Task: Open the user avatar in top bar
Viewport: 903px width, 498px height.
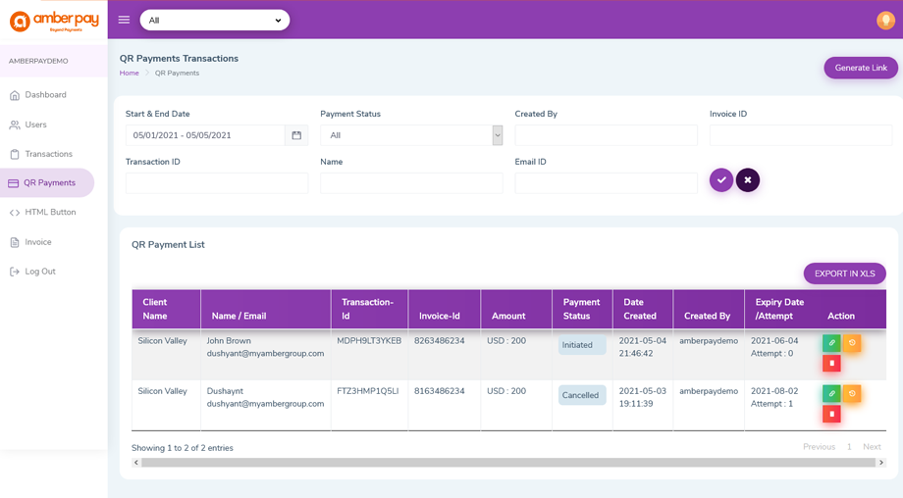Action: (x=884, y=20)
